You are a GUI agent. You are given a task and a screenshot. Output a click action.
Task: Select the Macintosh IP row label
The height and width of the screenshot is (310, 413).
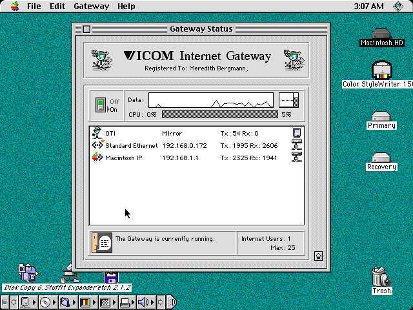coord(123,158)
